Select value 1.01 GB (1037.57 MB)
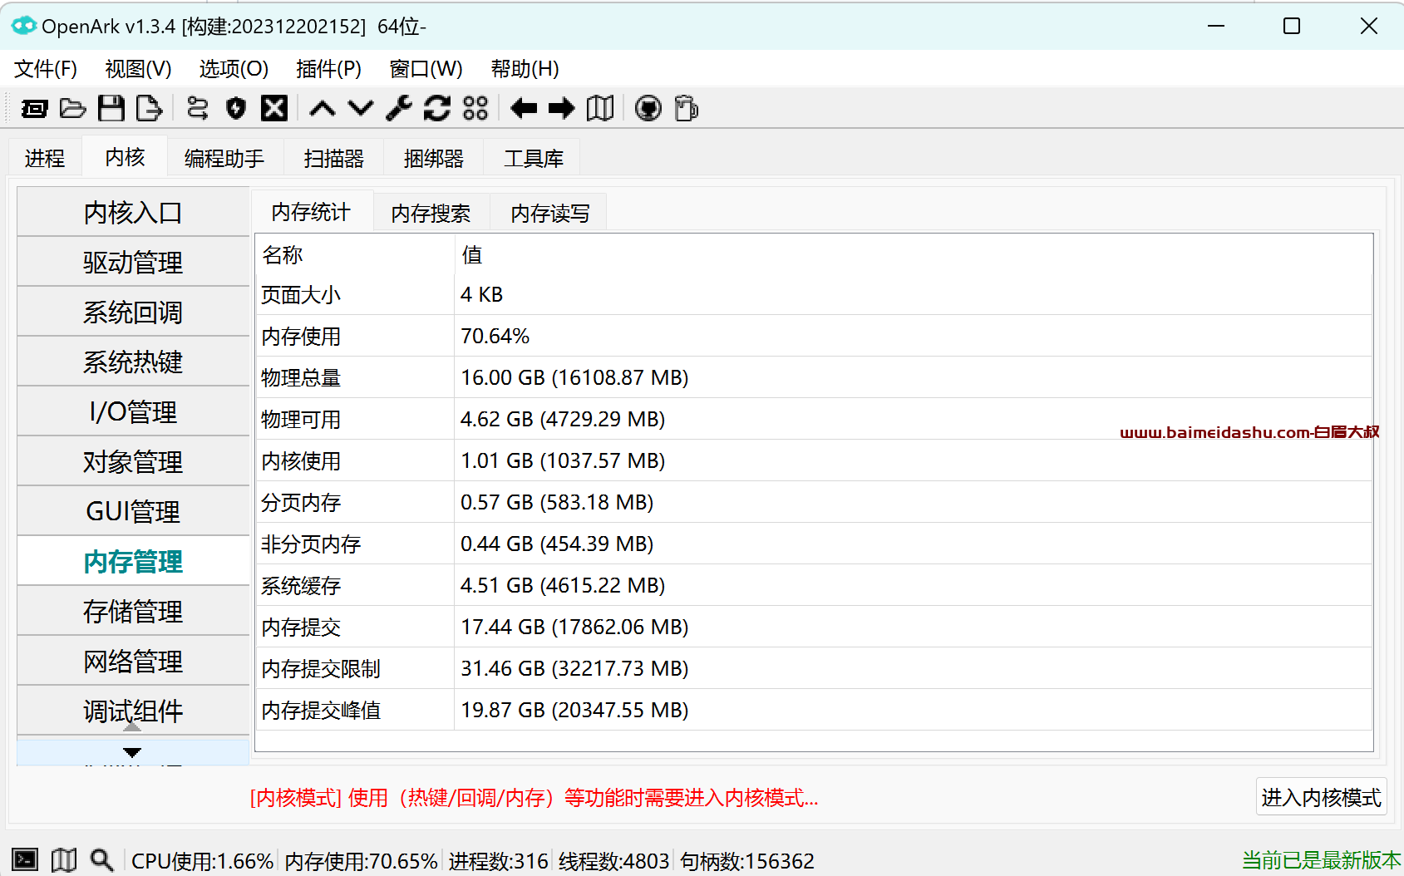 click(563, 460)
